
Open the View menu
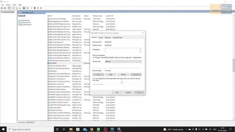(14, 5)
